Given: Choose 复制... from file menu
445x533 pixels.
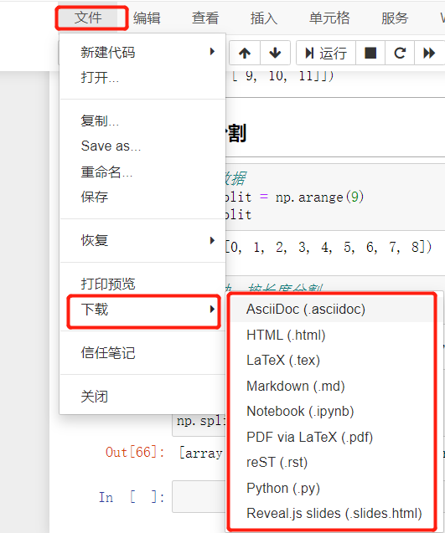Looking at the screenshot, I should [142, 120].
